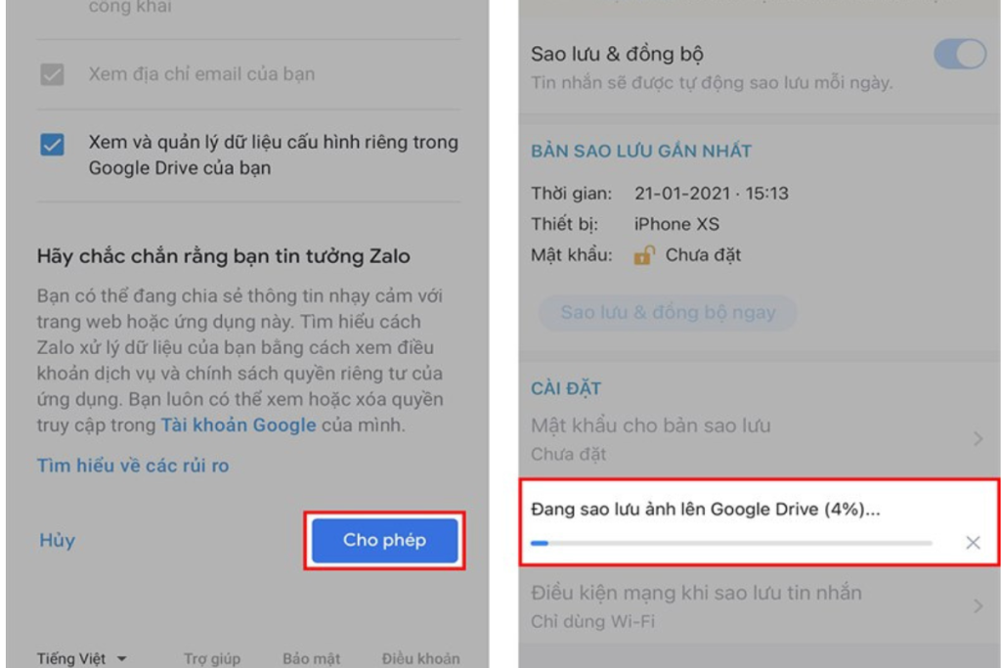Screen dimensions: 1001x668
Task: Toggle the Sao lưu & đồng bộ switch
Action: click(x=959, y=55)
